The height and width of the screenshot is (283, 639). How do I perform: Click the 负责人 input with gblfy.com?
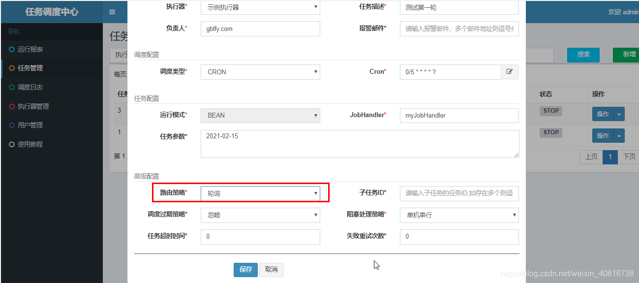coord(260,29)
